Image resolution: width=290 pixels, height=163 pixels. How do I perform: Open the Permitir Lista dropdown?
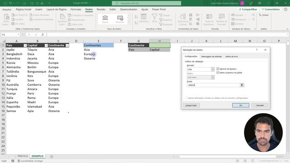pyautogui.click(x=213, y=69)
